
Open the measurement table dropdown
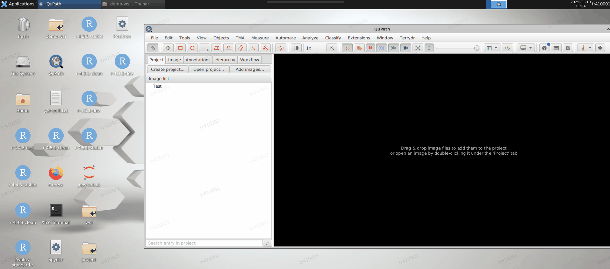pos(492,48)
